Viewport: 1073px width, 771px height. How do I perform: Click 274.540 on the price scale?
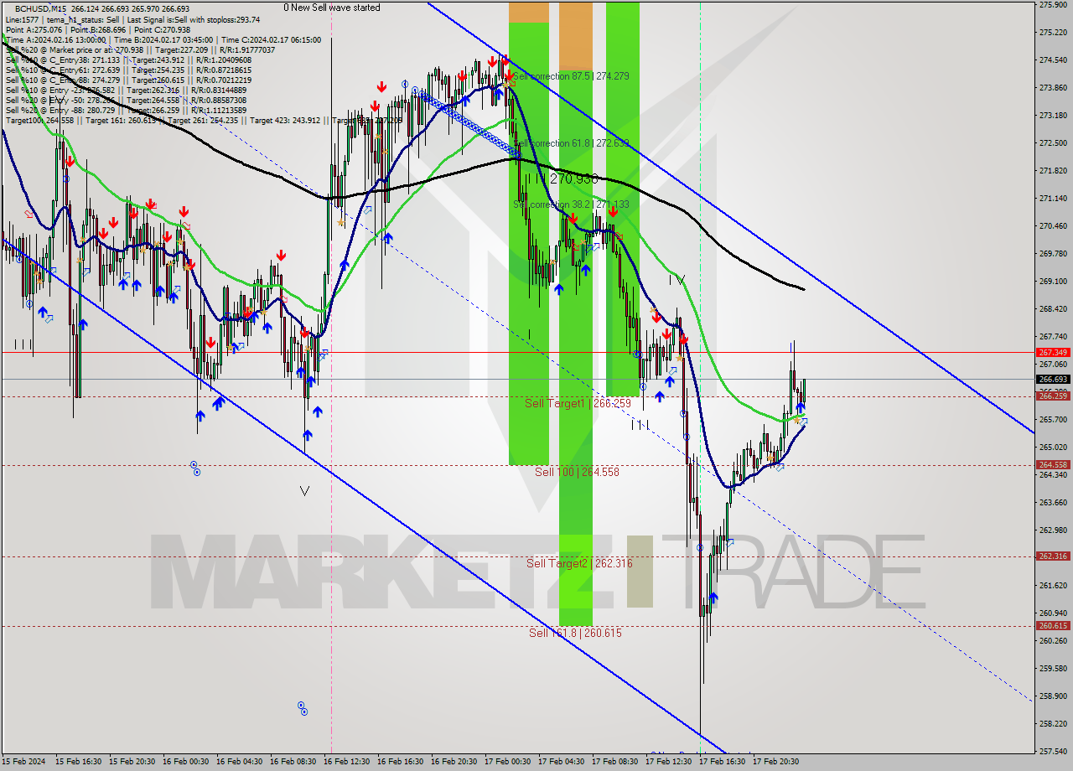pyautogui.click(x=1053, y=60)
